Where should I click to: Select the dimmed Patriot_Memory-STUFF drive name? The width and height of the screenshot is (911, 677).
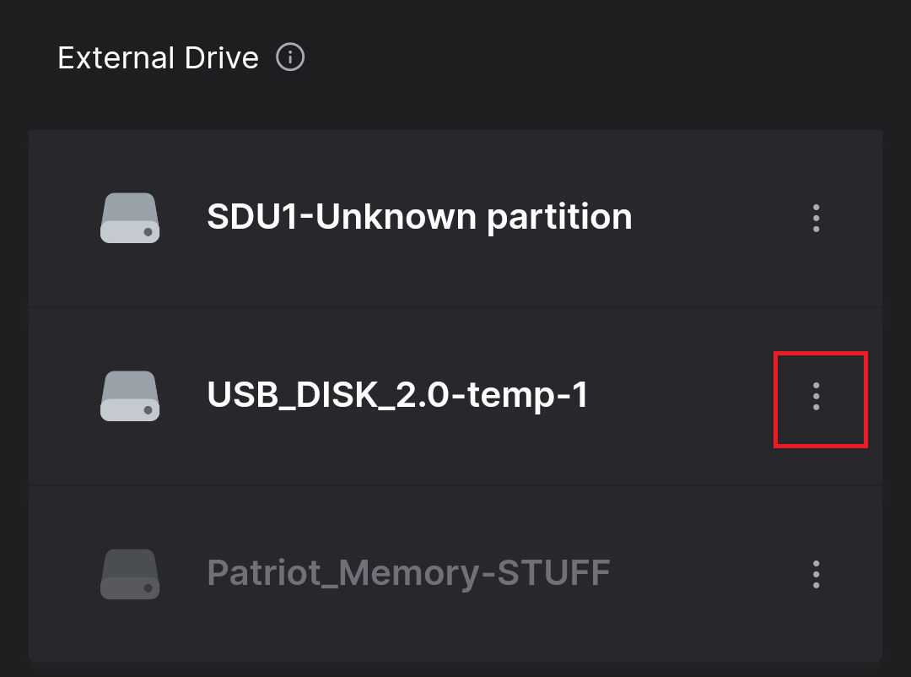[408, 573]
